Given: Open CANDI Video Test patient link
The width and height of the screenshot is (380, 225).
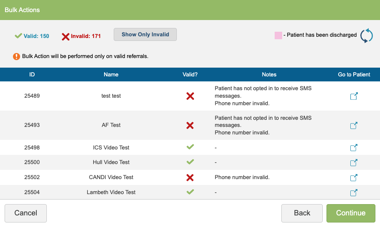Looking at the screenshot, I should [354, 177].
